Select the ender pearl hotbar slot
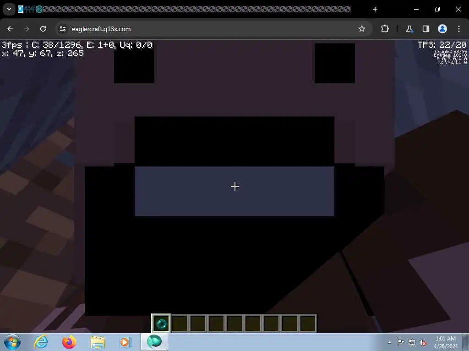The width and height of the screenshot is (469, 351). pyautogui.click(x=162, y=323)
